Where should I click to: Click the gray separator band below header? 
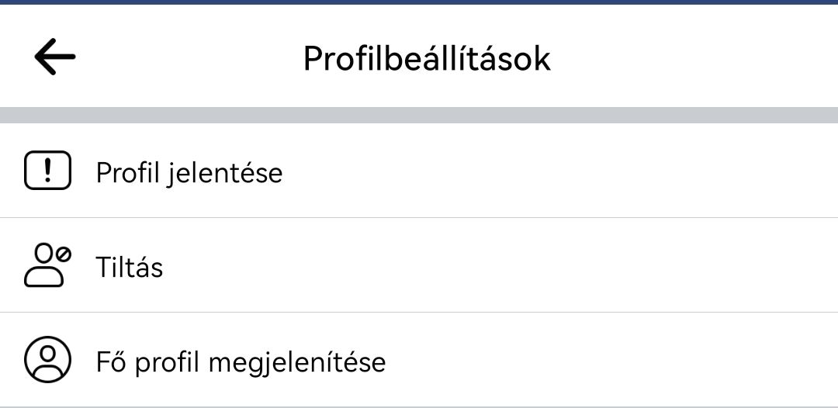[x=419, y=115]
